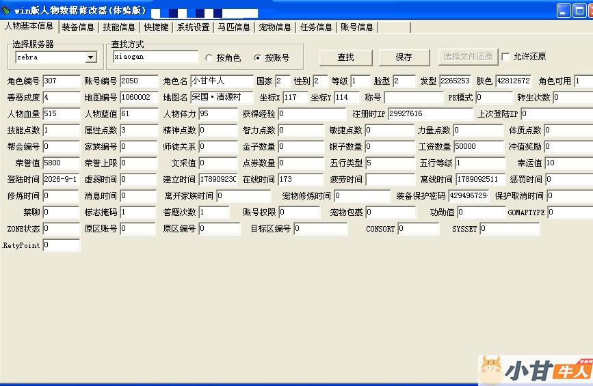593x386 pixels.
Task: Click the 角色名 field 小甘牛人
Action: tap(222, 81)
